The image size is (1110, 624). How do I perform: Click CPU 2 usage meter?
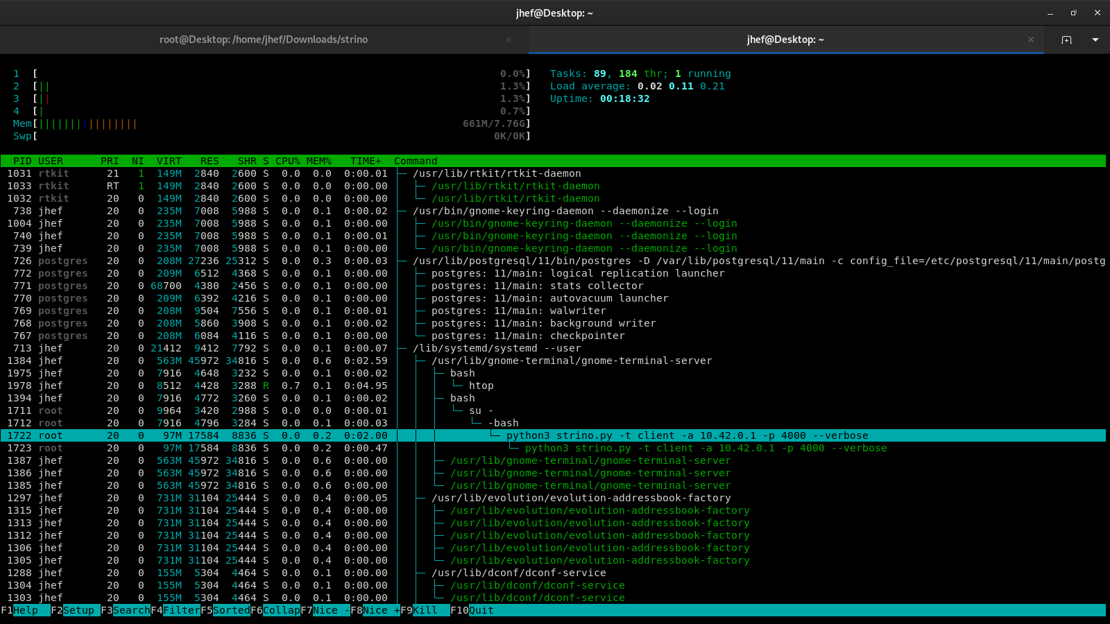pos(271,86)
